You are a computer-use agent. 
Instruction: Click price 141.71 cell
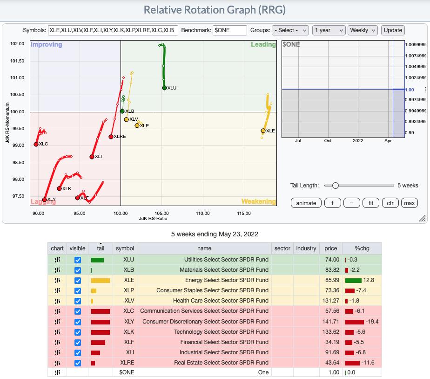pyautogui.click(x=331, y=322)
